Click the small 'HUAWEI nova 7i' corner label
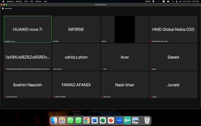This screenshot has width=201, height=126. pyautogui.click(x=10, y=41)
